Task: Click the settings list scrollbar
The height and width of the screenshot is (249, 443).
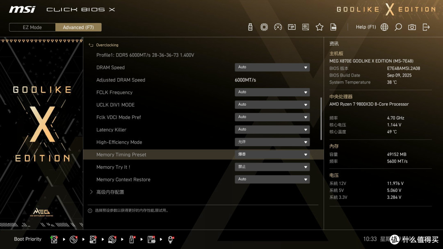Action: [x=321, y=118]
